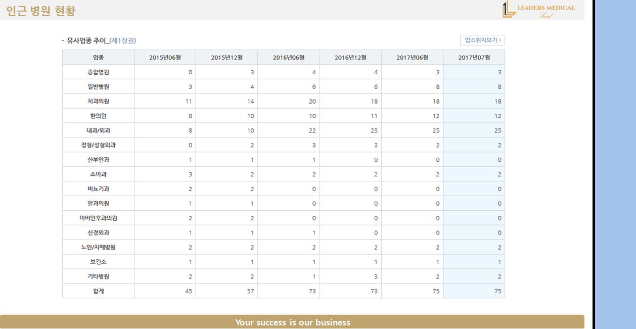Click the 유사업종 추이 section title
Viewport: 636px width, 329px height.
(87, 40)
